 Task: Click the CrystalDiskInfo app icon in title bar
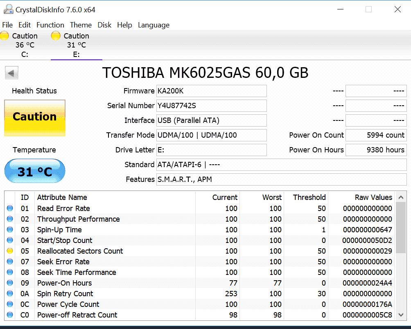click(x=8, y=9)
